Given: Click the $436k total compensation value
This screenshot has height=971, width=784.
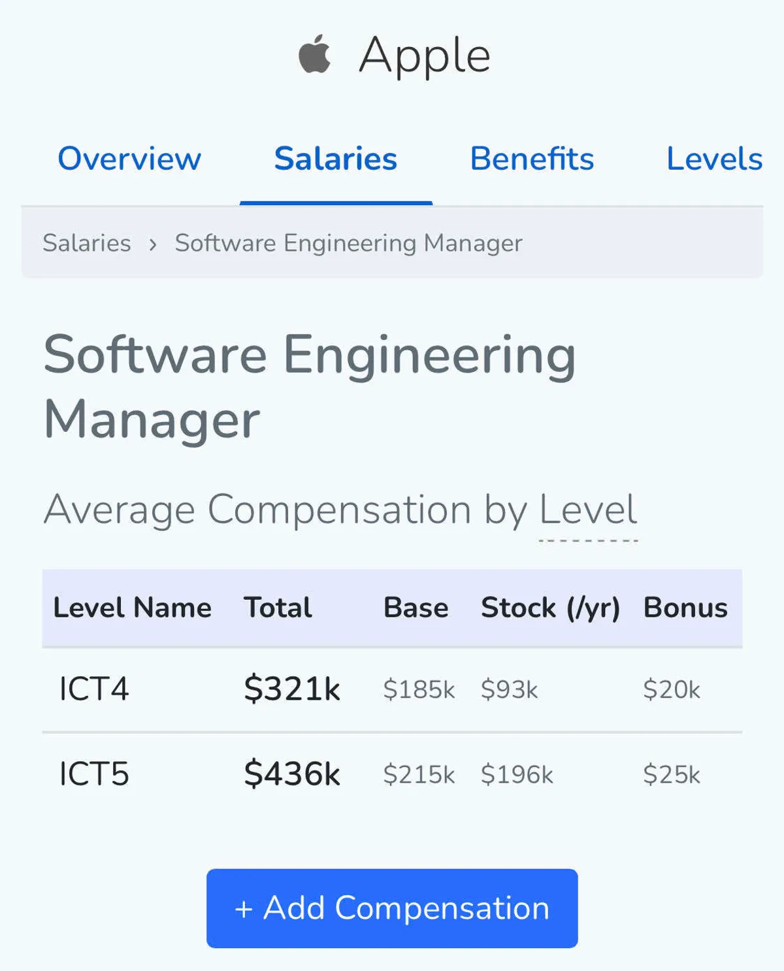Looking at the screenshot, I should (292, 774).
